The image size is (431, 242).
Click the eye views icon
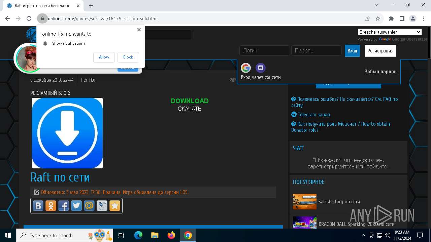tap(233, 80)
